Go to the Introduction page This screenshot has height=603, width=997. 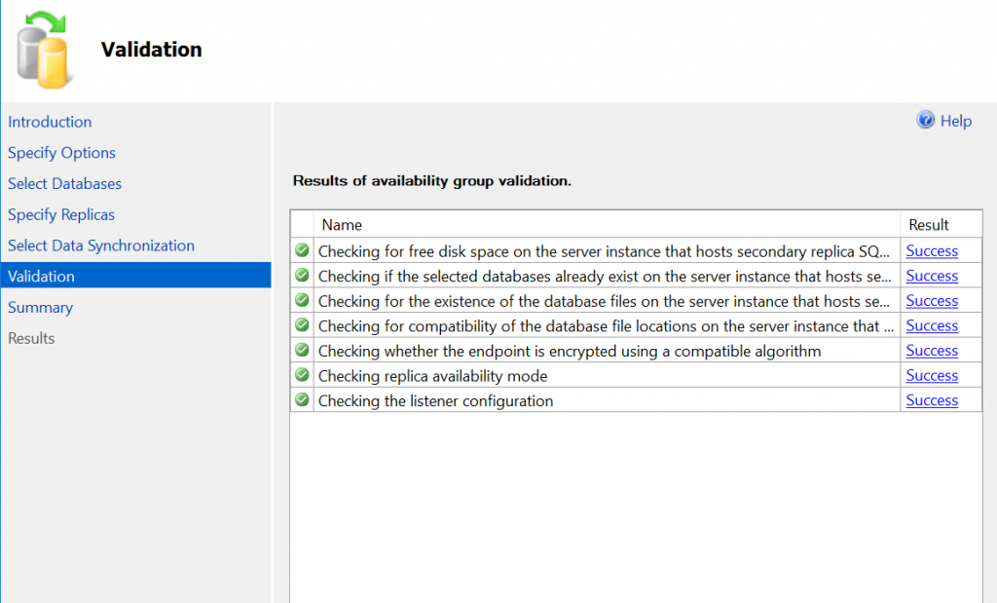(50, 122)
